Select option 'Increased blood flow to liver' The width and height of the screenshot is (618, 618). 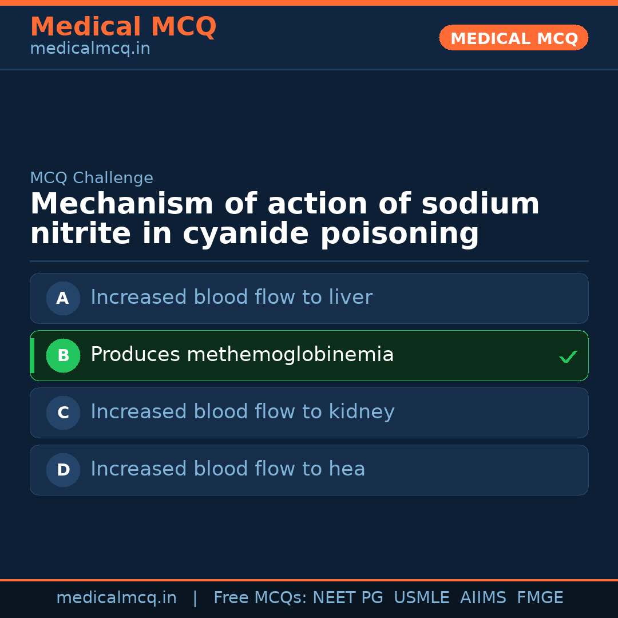tap(231, 298)
